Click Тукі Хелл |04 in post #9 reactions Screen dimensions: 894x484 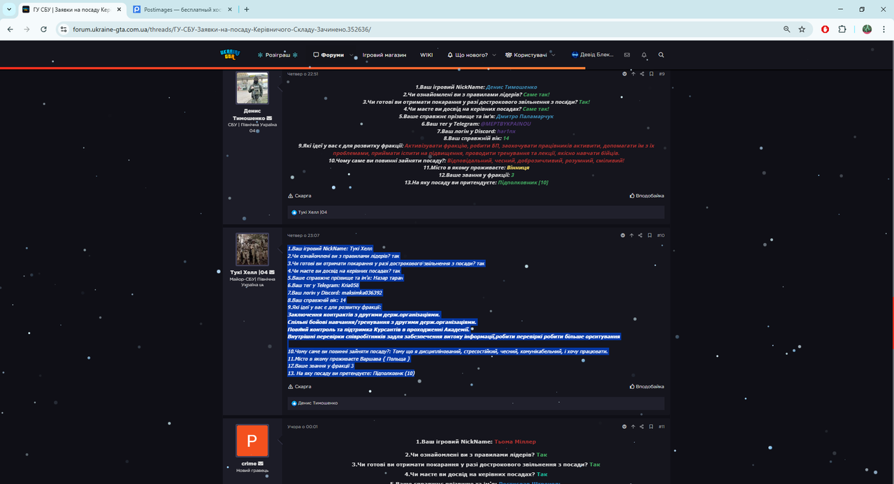[x=312, y=212]
